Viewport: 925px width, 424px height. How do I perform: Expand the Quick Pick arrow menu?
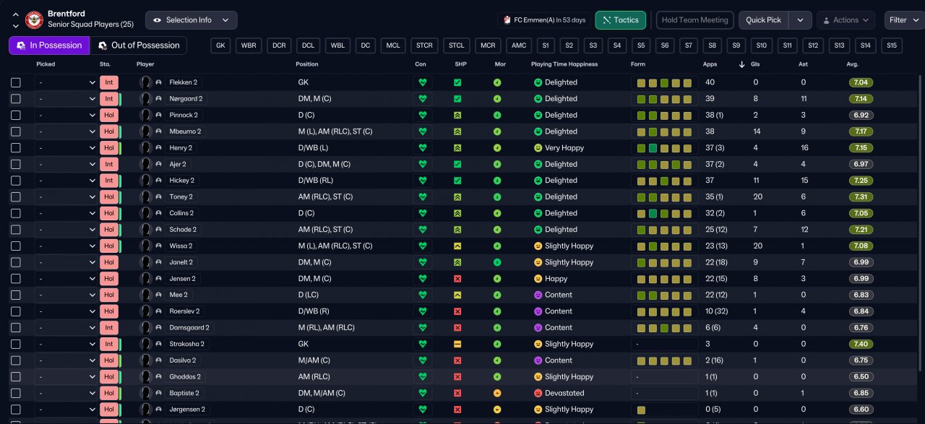(800, 20)
